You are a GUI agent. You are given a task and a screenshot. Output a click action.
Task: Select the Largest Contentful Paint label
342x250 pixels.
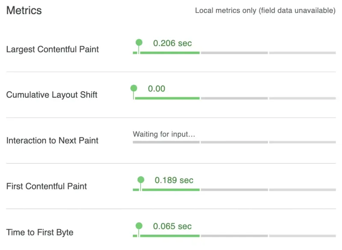(x=53, y=49)
